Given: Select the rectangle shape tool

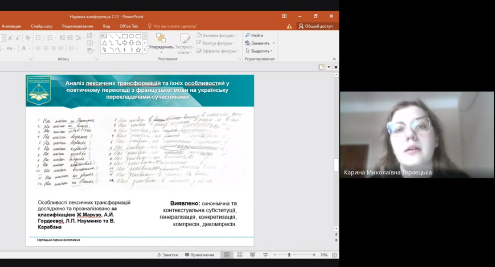Looking at the screenshot, I should coord(125,36).
